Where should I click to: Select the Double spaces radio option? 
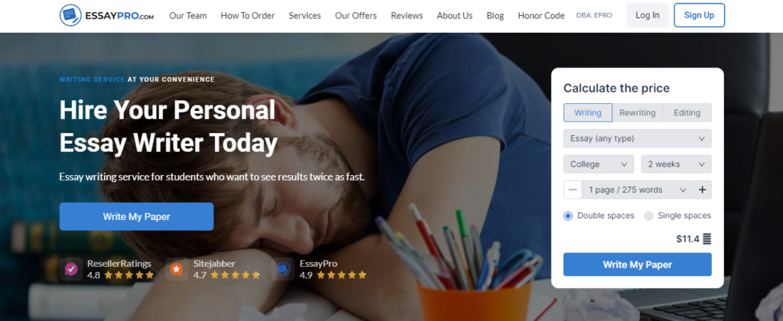[568, 216]
